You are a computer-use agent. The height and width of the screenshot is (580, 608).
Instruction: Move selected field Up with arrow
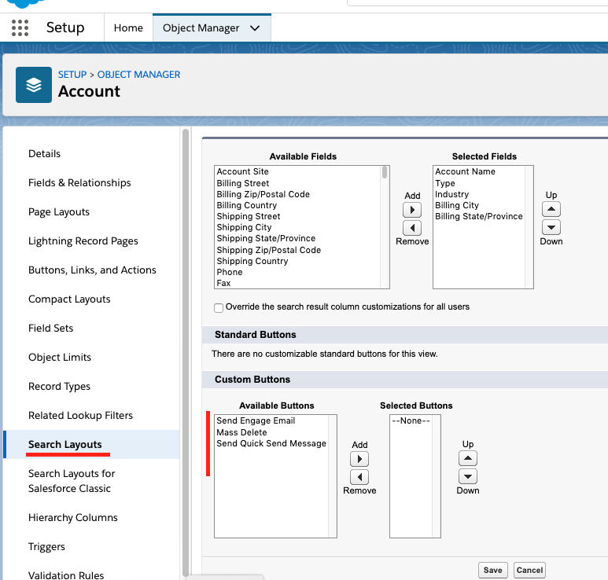click(x=551, y=209)
